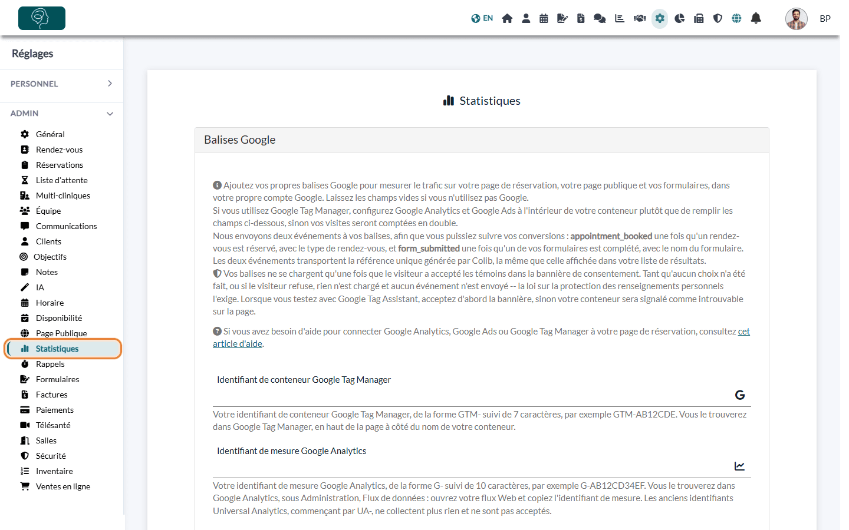This screenshot has height=530, width=849.
Task: Click the highlighted settings gear icon
Action: (x=660, y=18)
